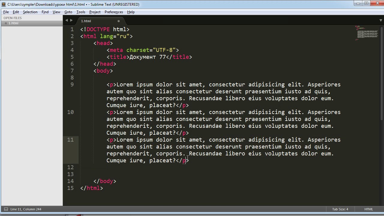Open the View menu
The height and width of the screenshot is (216, 384).
coord(56,12)
